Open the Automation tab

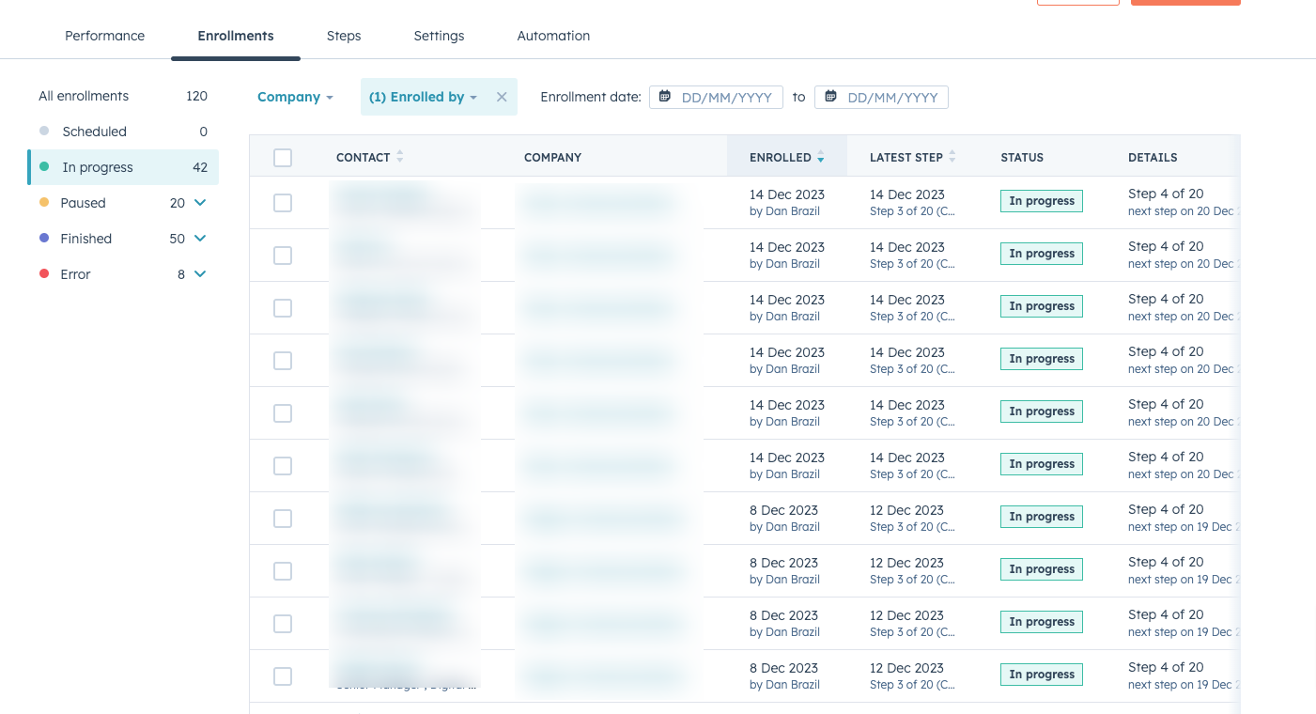coord(553,36)
